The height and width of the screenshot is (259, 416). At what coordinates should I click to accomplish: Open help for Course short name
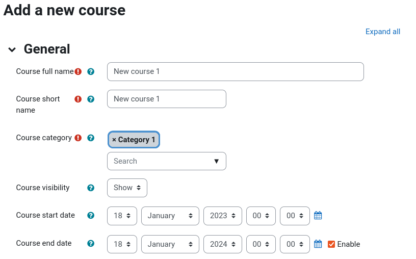tap(91, 99)
